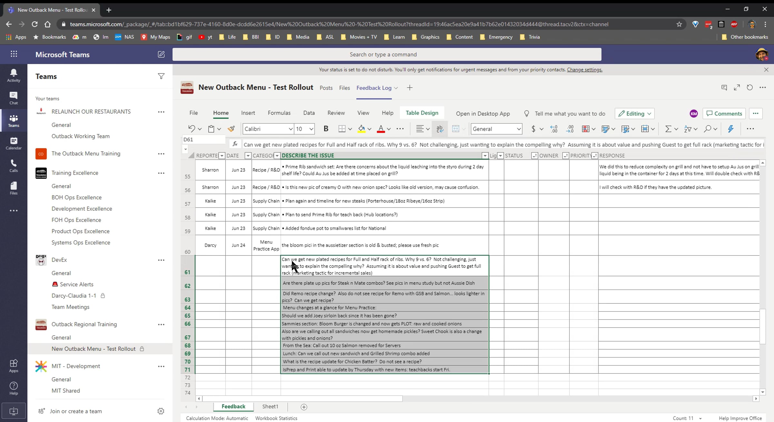Open Apps store in Teams sidebar
The width and height of the screenshot is (774, 422).
pos(14,366)
